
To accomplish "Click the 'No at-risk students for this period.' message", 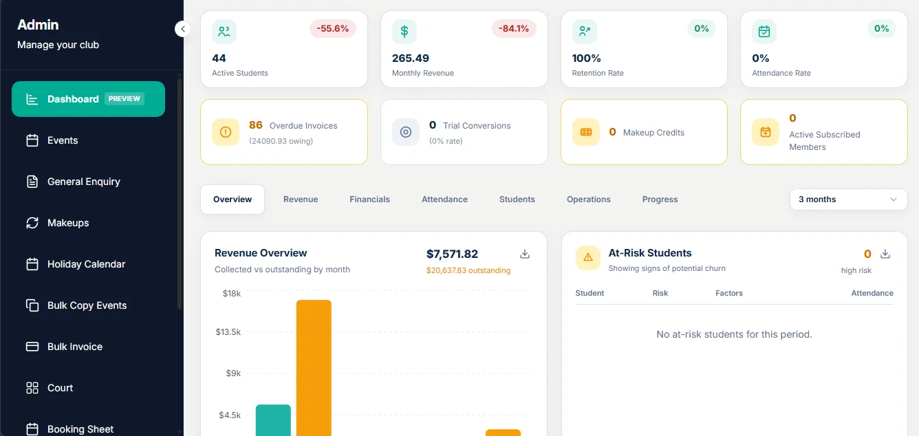I will tap(734, 334).
